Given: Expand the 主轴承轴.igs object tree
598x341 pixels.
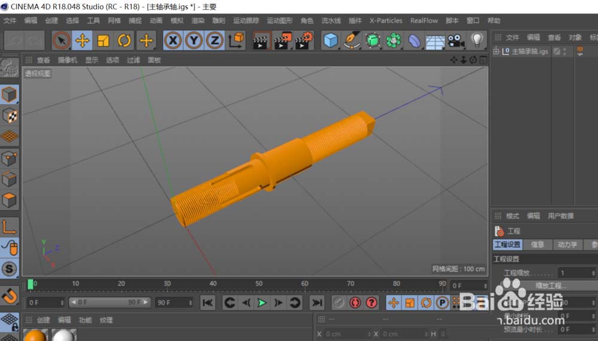Looking at the screenshot, I should click(x=496, y=51).
